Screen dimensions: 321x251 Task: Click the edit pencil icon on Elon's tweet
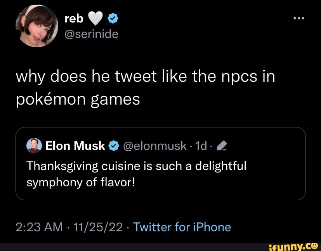221,146
